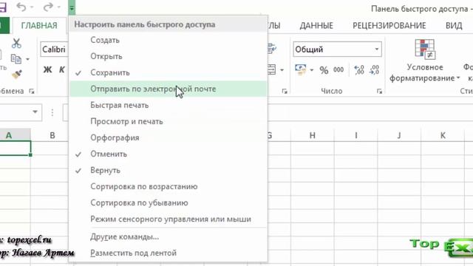473x266 pixels.
Task: Apply percent style (%) format
Action: click(x=324, y=70)
